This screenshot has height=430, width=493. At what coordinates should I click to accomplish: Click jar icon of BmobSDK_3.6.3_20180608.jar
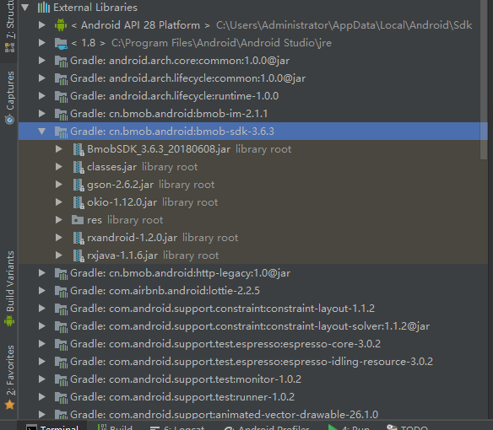click(79, 149)
